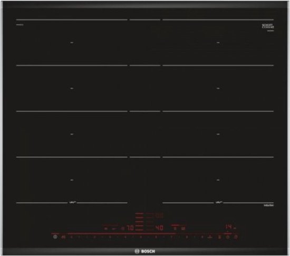Select the bottom zone selector bar near 70

pyautogui.click(x=139, y=230)
